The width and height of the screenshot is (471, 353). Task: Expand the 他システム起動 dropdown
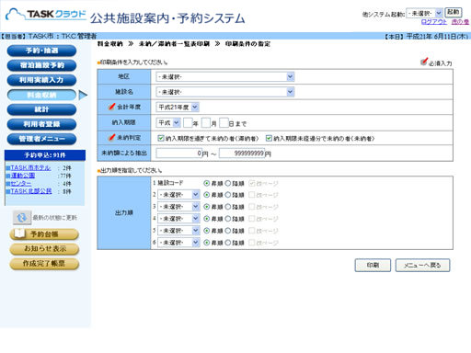point(424,13)
